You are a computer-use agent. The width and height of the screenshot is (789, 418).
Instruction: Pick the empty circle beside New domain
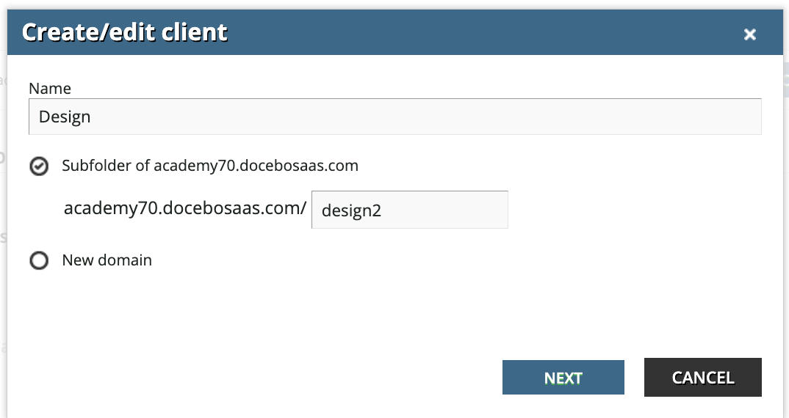coord(38,260)
